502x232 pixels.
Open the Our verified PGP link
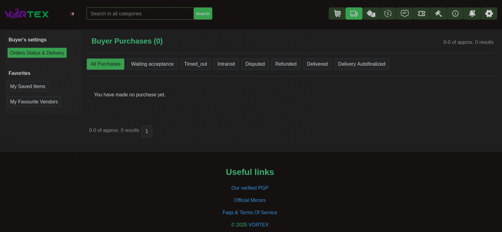[x=250, y=188]
